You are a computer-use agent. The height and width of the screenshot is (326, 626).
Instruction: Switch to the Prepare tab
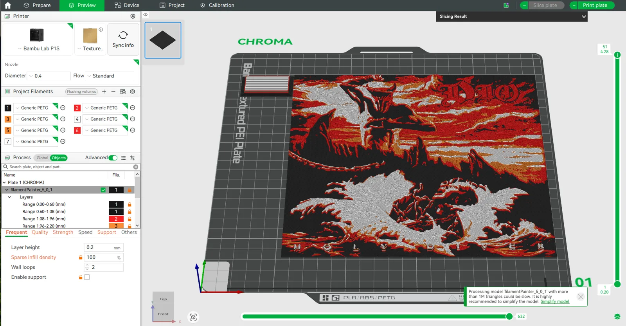(37, 5)
